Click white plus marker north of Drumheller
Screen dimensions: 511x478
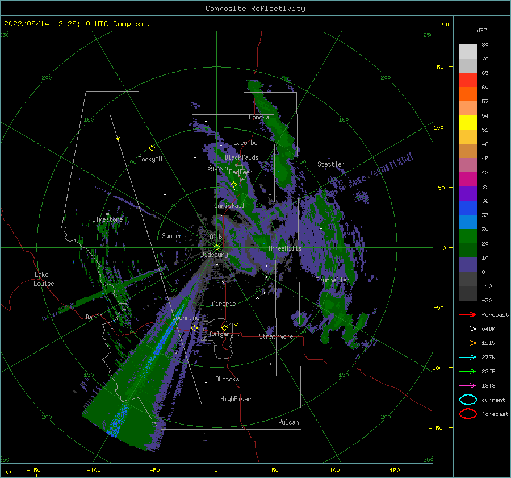tap(321, 228)
